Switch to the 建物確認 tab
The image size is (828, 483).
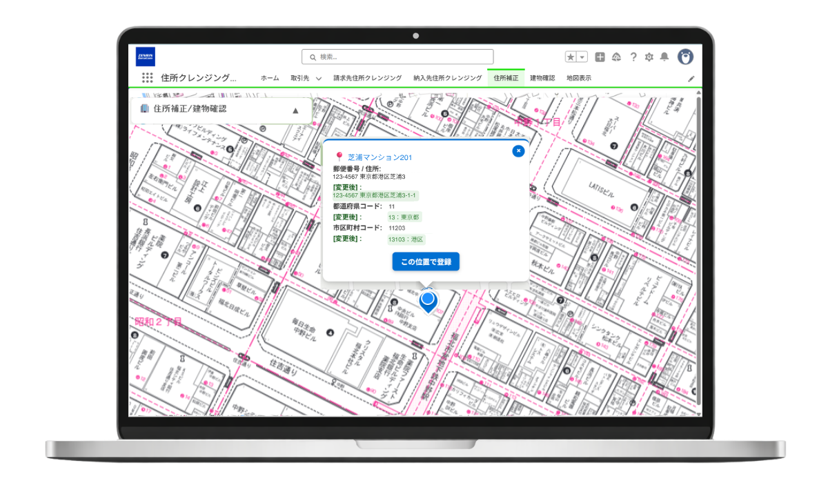click(542, 78)
